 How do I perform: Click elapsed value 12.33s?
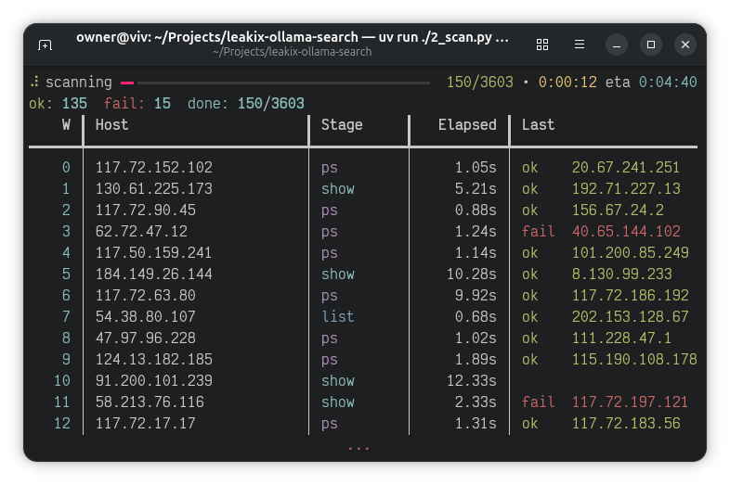pyautogui.click(x=471, y=381)
